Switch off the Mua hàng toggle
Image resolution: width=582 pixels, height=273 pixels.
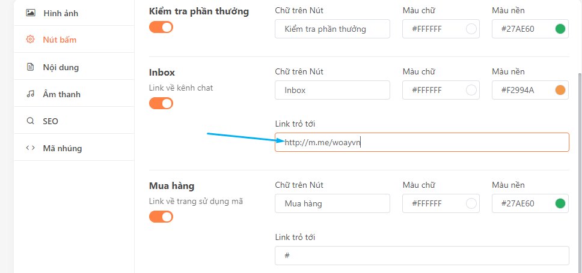(161, 217)
